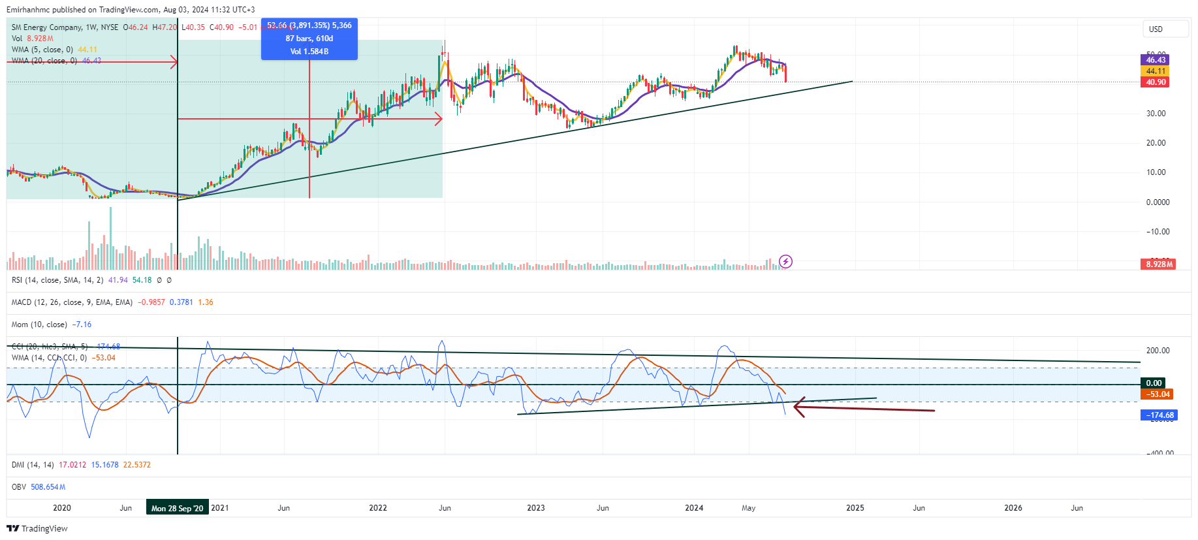Select the CCI (20, hlc3, SMA, 5) legend
Viewport: 1198px width, 540px height.
tap(66, 347)
